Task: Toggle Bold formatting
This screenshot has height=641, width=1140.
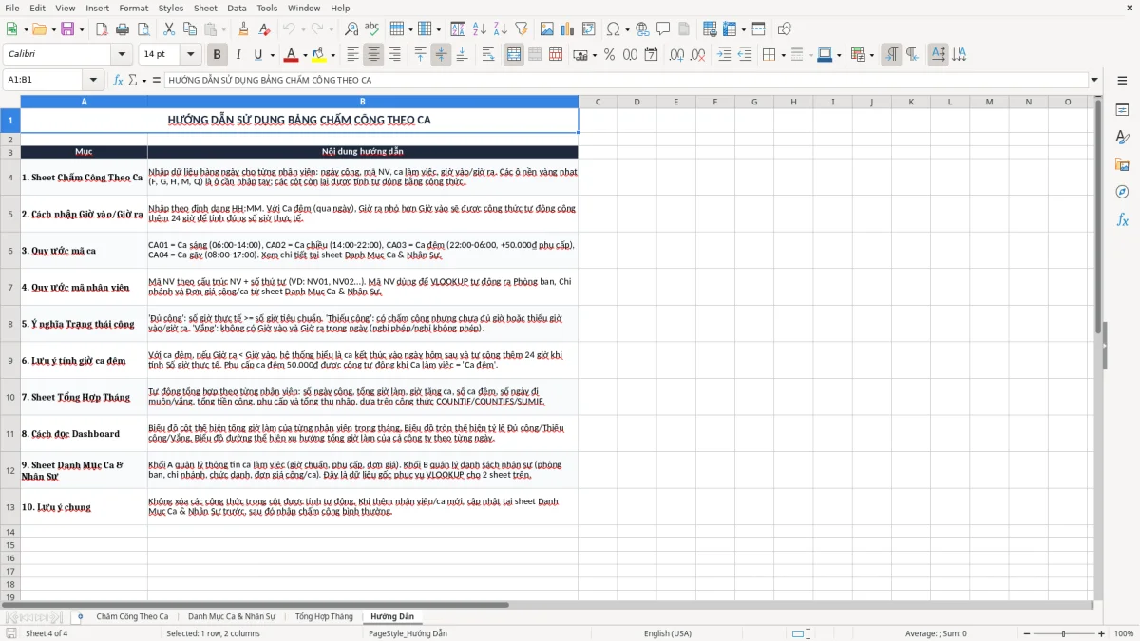Action: click(x=217, y=55)
